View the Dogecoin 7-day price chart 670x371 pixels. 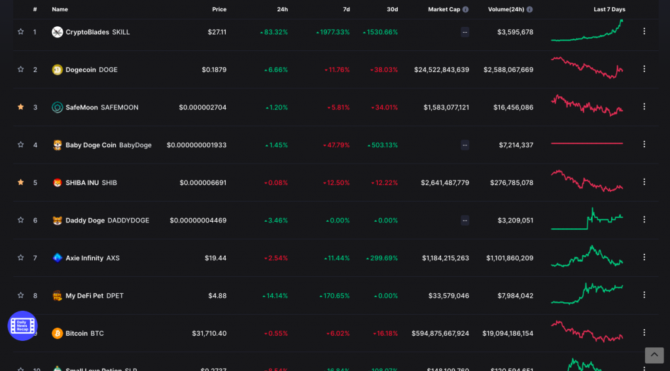(x=587, y=67)
